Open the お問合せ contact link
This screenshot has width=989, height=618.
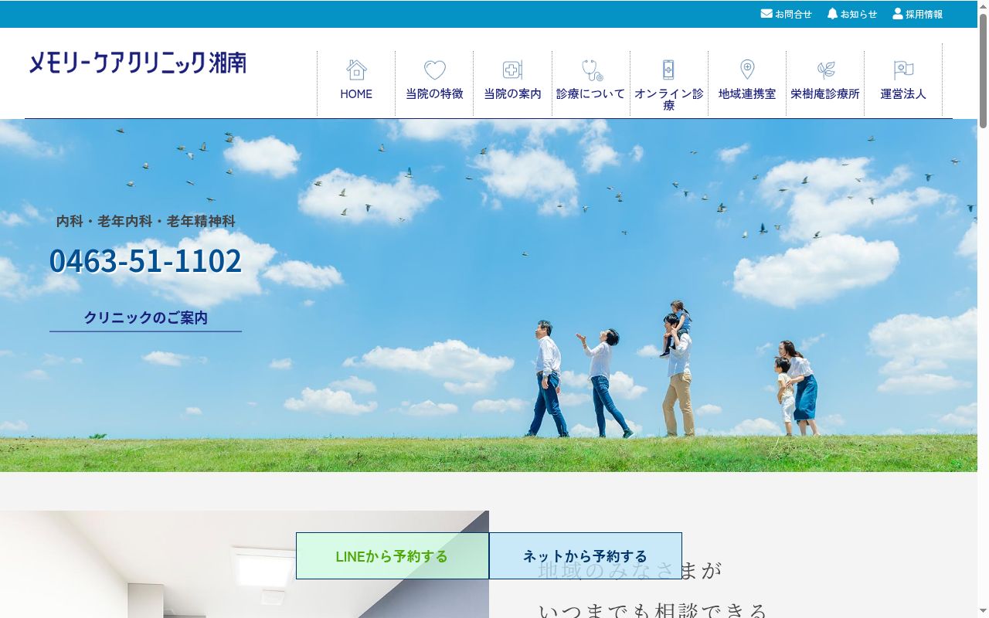787,14
